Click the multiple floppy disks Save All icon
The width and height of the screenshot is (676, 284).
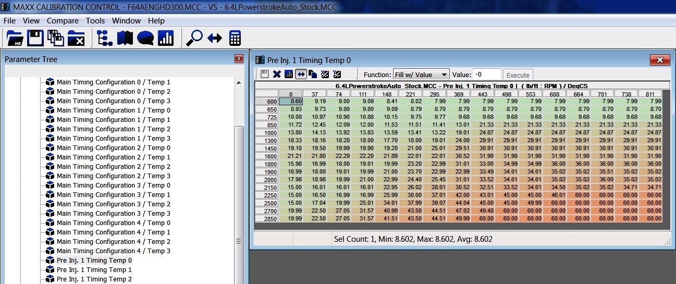(x=55, y=38)
